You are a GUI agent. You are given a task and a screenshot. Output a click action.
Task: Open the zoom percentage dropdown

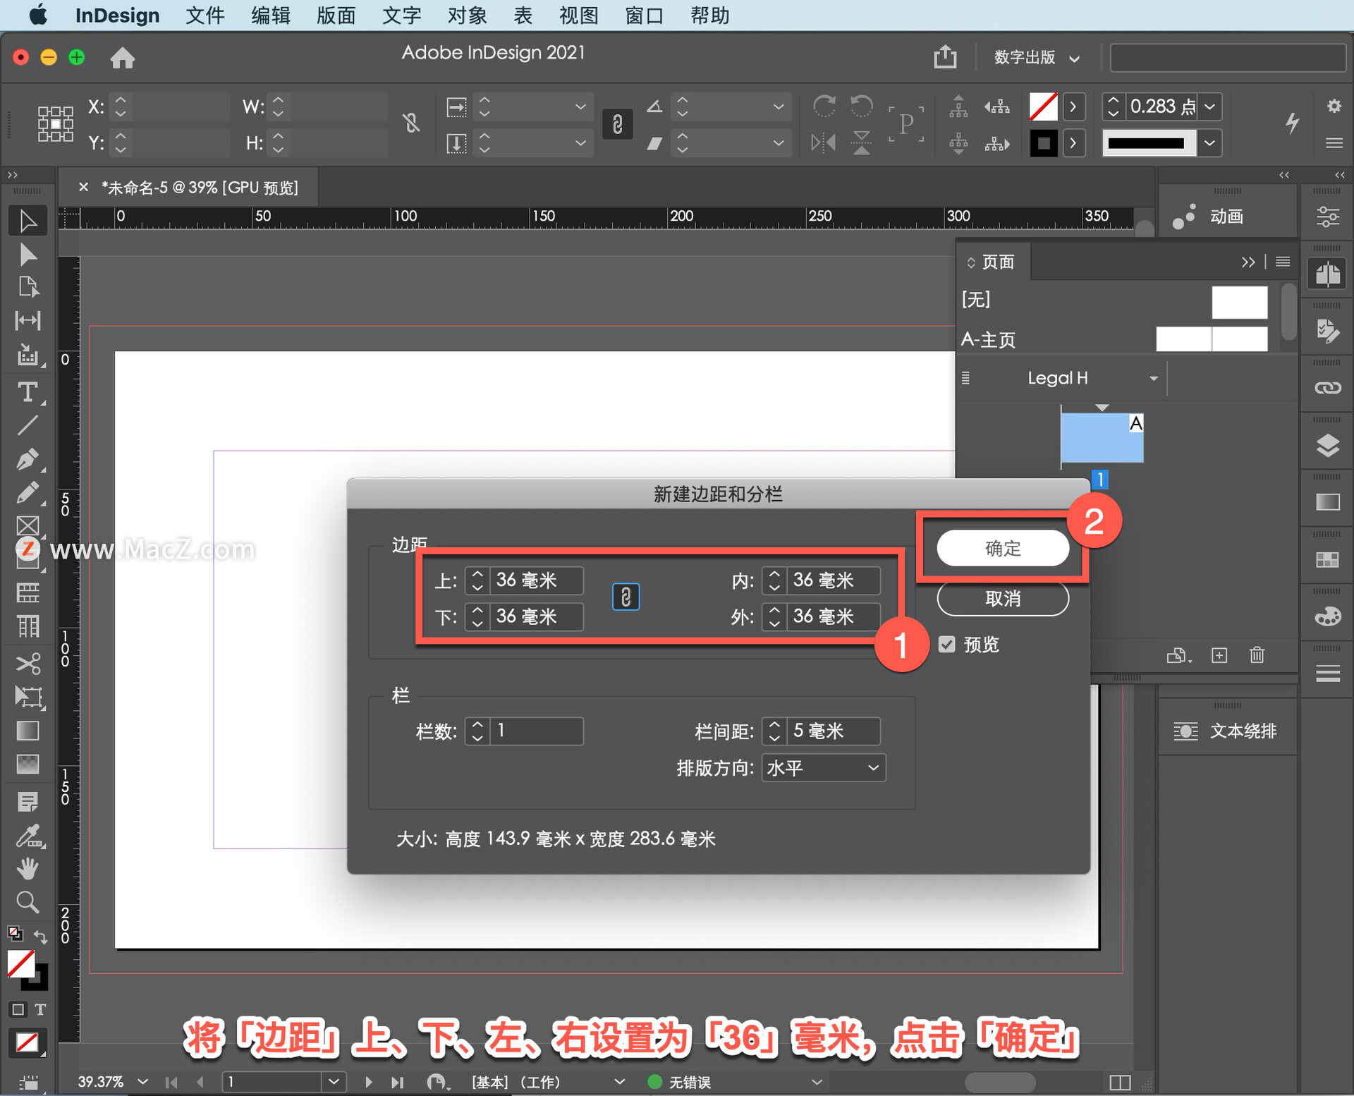[x=143, y=1081]
